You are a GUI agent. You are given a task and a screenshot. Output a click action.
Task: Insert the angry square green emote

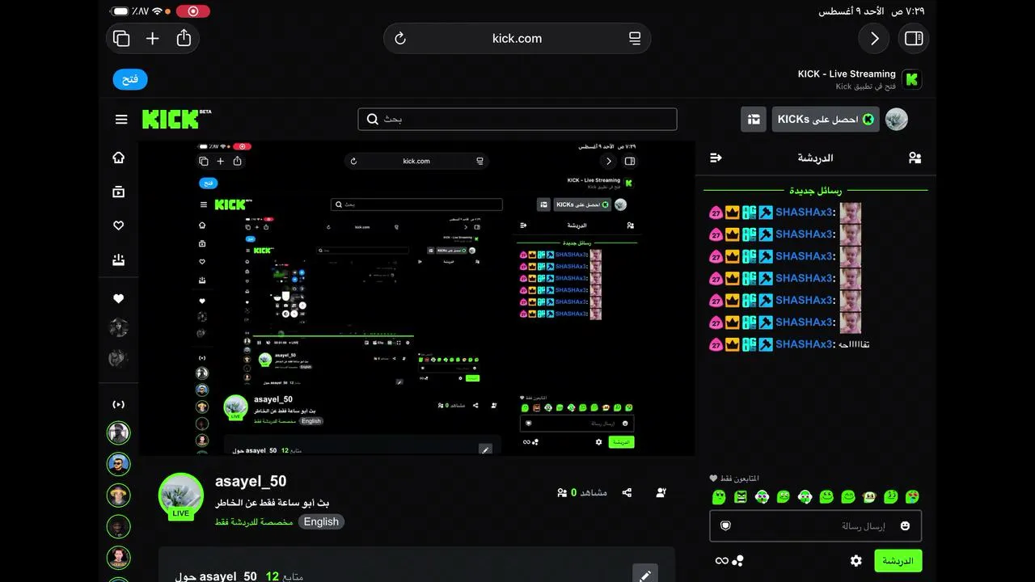coord(741,496)
